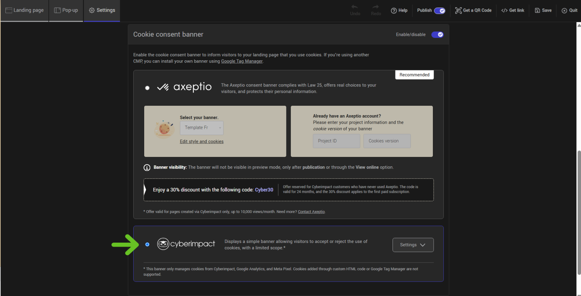Image resolution: width=581 pixels, height=296 pixels.
Task: Switch to the Pop-up tab
Action: pos(66,11)
